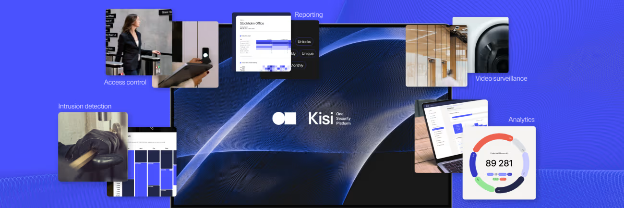Click the Analytics label
The height and width of the screenshot is (208, 624).
click(521, 120)
